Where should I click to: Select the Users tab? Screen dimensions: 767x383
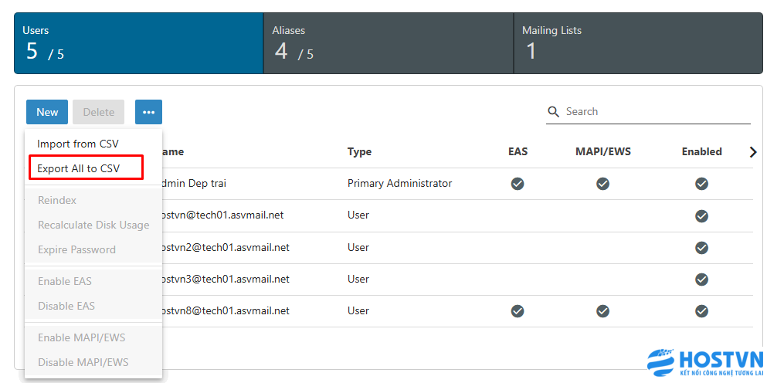pos(139,43)
